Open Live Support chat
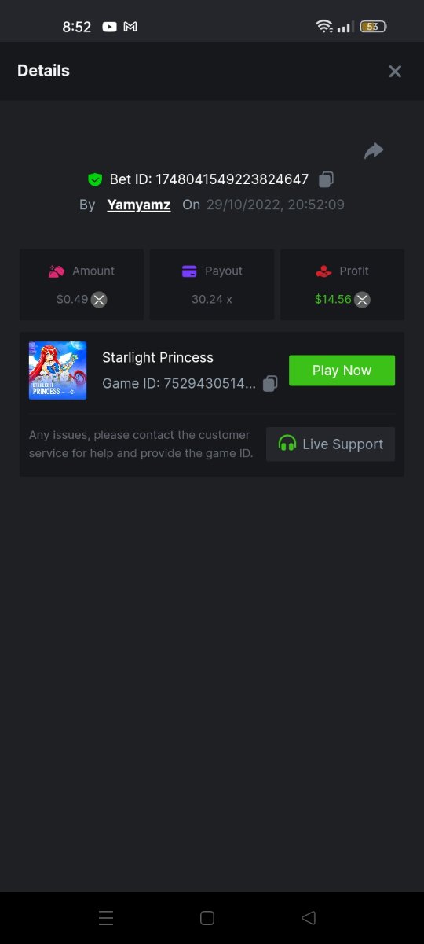 tap(331, 444)
